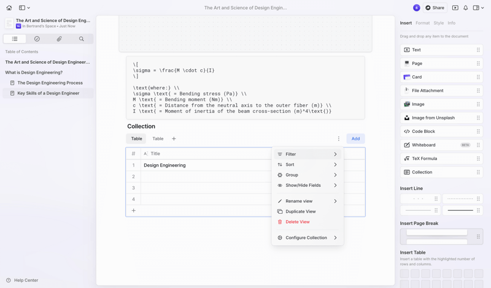The height and width of the screenshot is (288, 491).
Task: Open the tasks checkmark tab in sidebar
Action: tap(37, 39)
